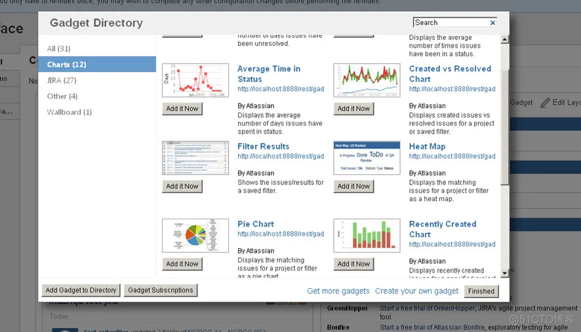Click the gadget list scrollbar thumb
The image size is (581, 332).
(504, 127)
